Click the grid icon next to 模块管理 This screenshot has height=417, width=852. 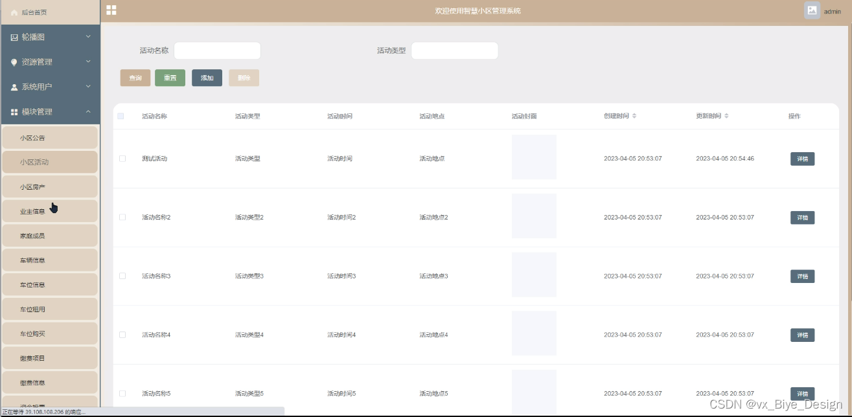(14, 112)
